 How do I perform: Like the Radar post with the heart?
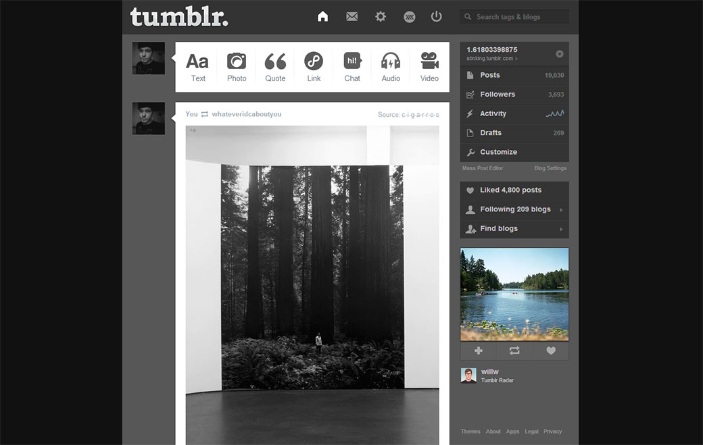coord(550,350)
